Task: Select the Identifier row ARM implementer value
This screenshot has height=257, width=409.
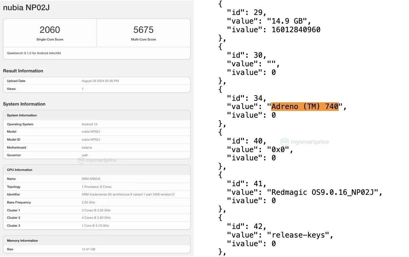Action: tap(128, 195)
